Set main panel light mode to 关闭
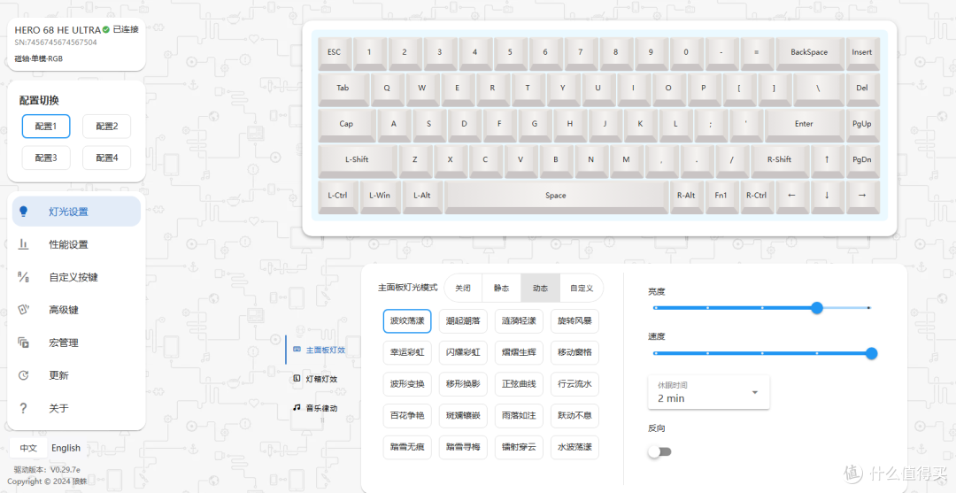This screenshot has width=956, height=493. [463, 288]
